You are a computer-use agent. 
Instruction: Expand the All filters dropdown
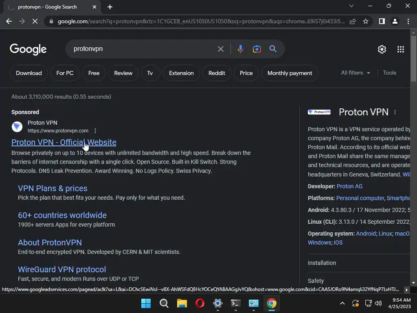click(355, 73)
